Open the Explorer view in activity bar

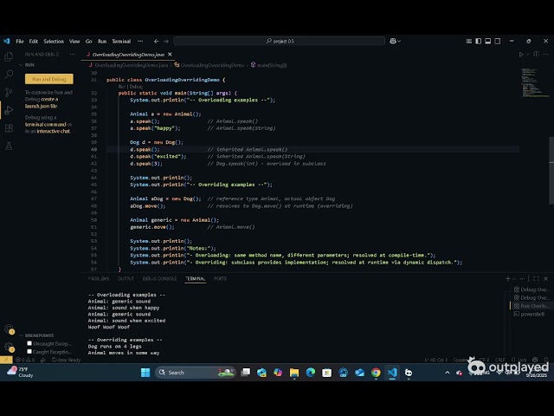point(9,56)
